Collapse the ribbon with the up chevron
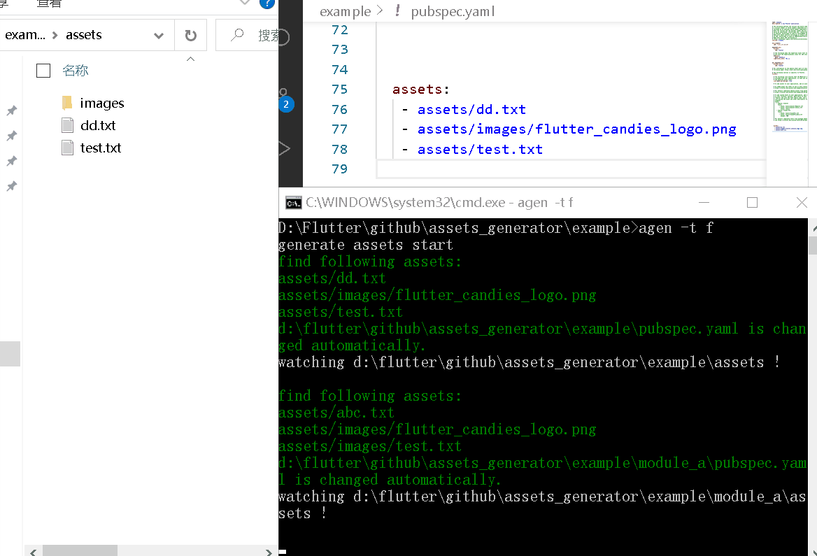Screen dimensions: 817x556 (x=190, y=59)
